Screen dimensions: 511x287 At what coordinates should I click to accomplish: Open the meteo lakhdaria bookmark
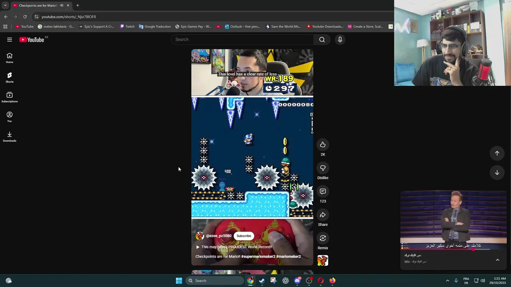pyautogui.click(x=56, y=27)
